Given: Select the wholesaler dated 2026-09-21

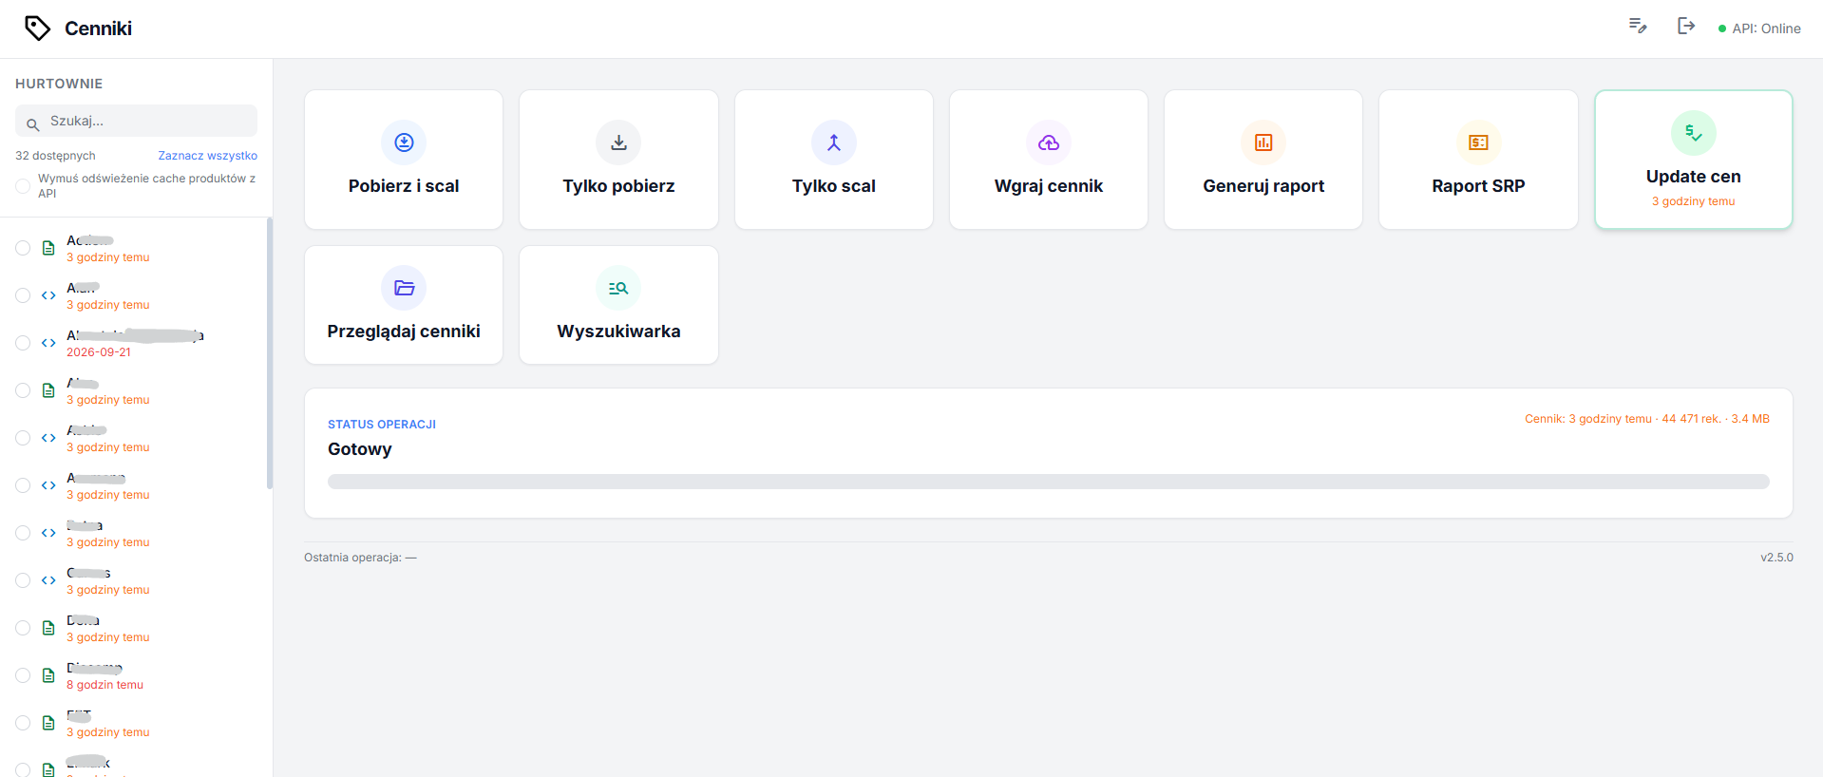Looking at the screenshot, I should (x=23, y=343).
